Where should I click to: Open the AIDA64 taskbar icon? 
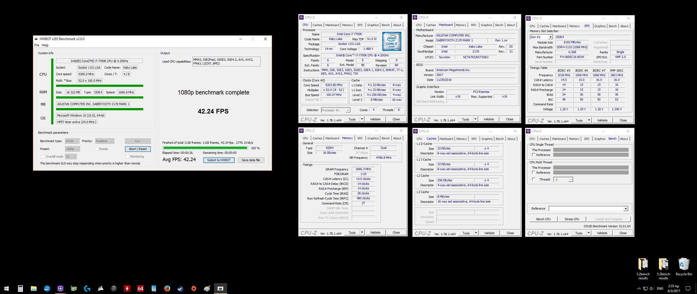tap(140, 289)
